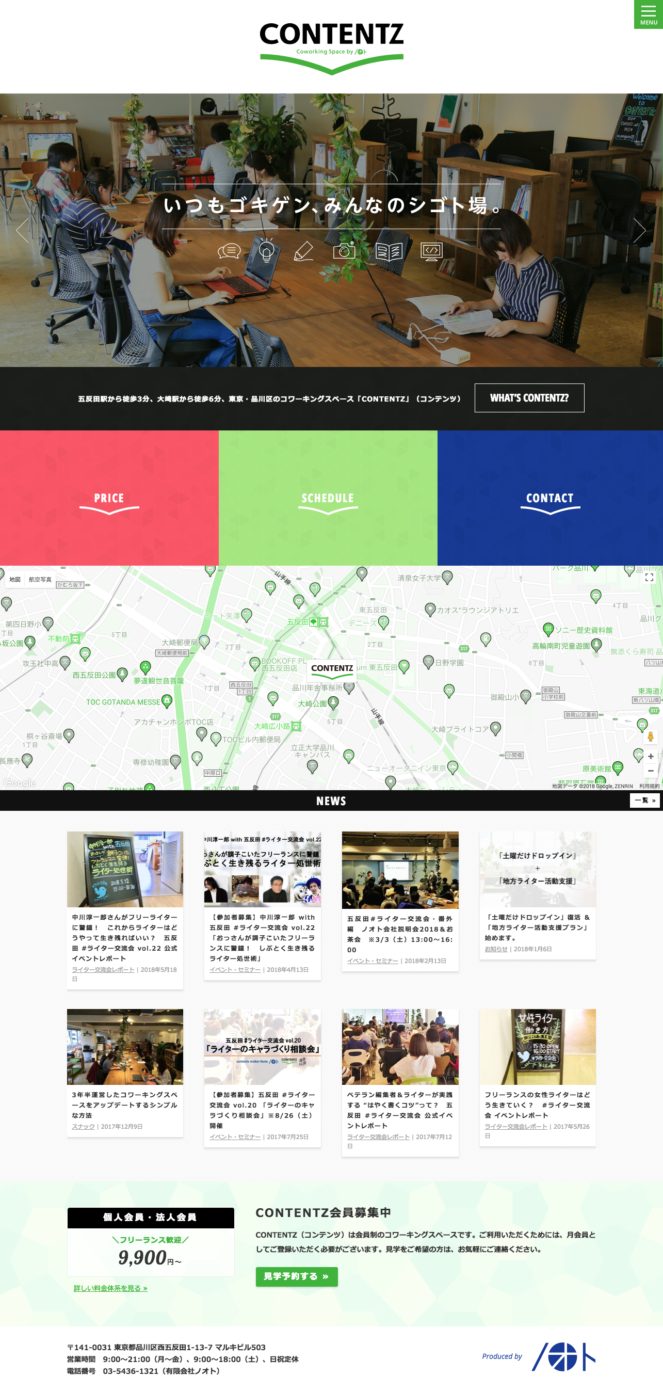Zoom out the map with the minus button

651,771
